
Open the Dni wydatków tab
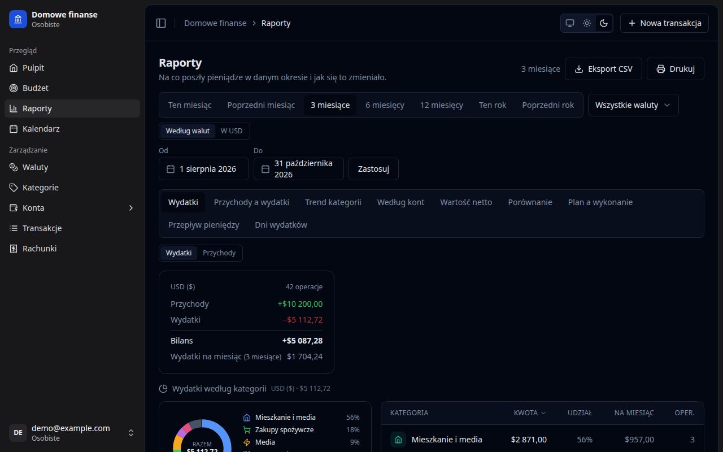[281, 225]
